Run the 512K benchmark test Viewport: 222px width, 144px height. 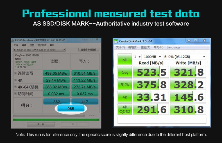coord(125,84)
